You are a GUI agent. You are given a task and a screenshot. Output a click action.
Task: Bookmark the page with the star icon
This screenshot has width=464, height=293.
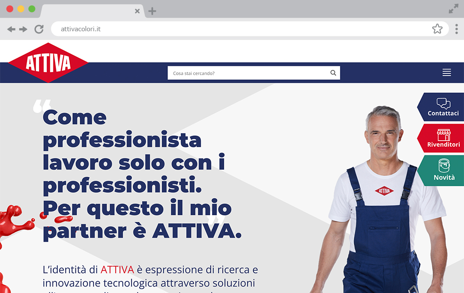437,29
